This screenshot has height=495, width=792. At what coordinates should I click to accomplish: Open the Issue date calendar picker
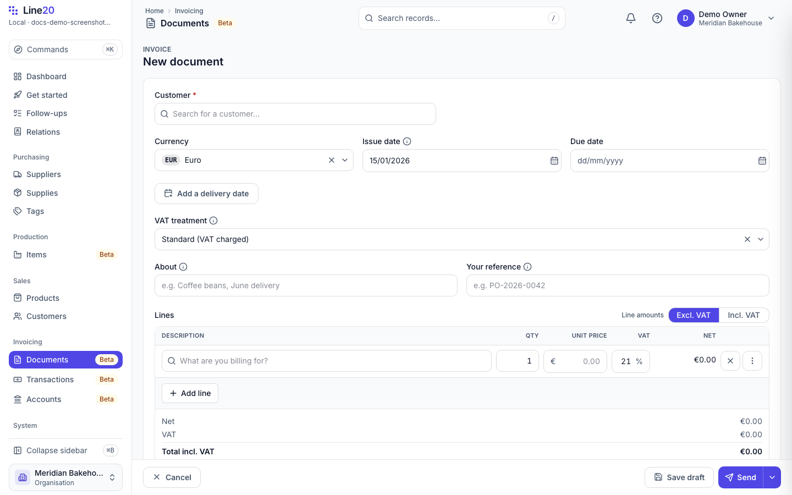554,161
